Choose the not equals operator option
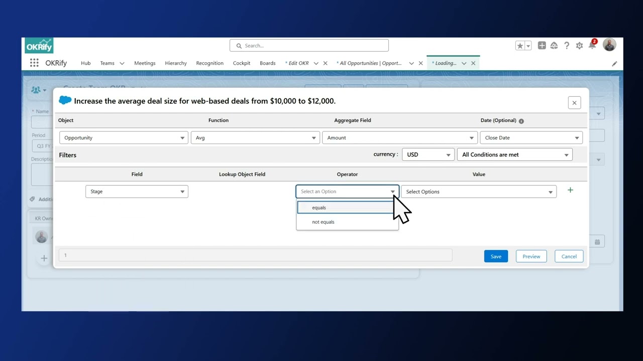This screenshot has width=643, height=361. click(x=347, y=222)
